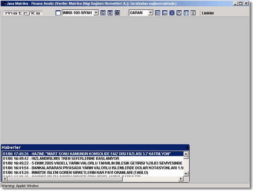This screenshot has height=191, width=253.
Task: Expand the IMKB-100-SIYAH dropdown
Action: click(96, 13)
